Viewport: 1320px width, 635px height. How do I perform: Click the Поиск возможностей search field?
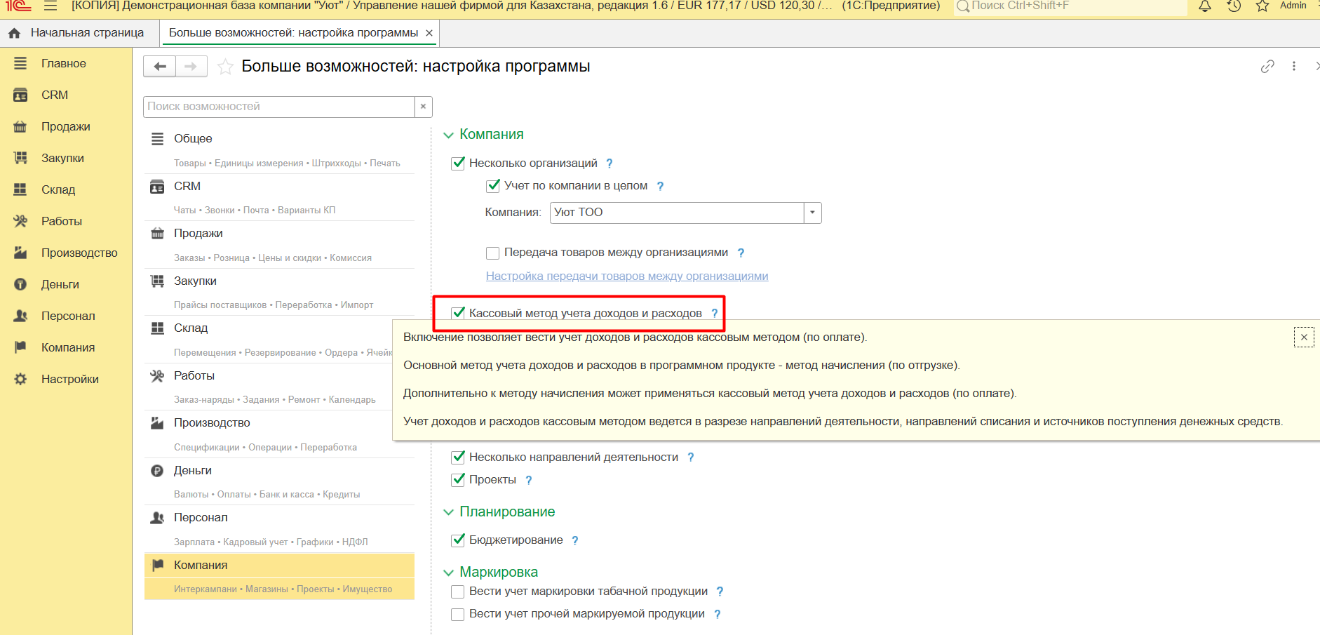pyautogui.click(x=278, y=107)
